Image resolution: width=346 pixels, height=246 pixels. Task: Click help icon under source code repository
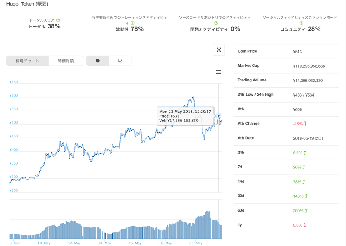point(216,23)
